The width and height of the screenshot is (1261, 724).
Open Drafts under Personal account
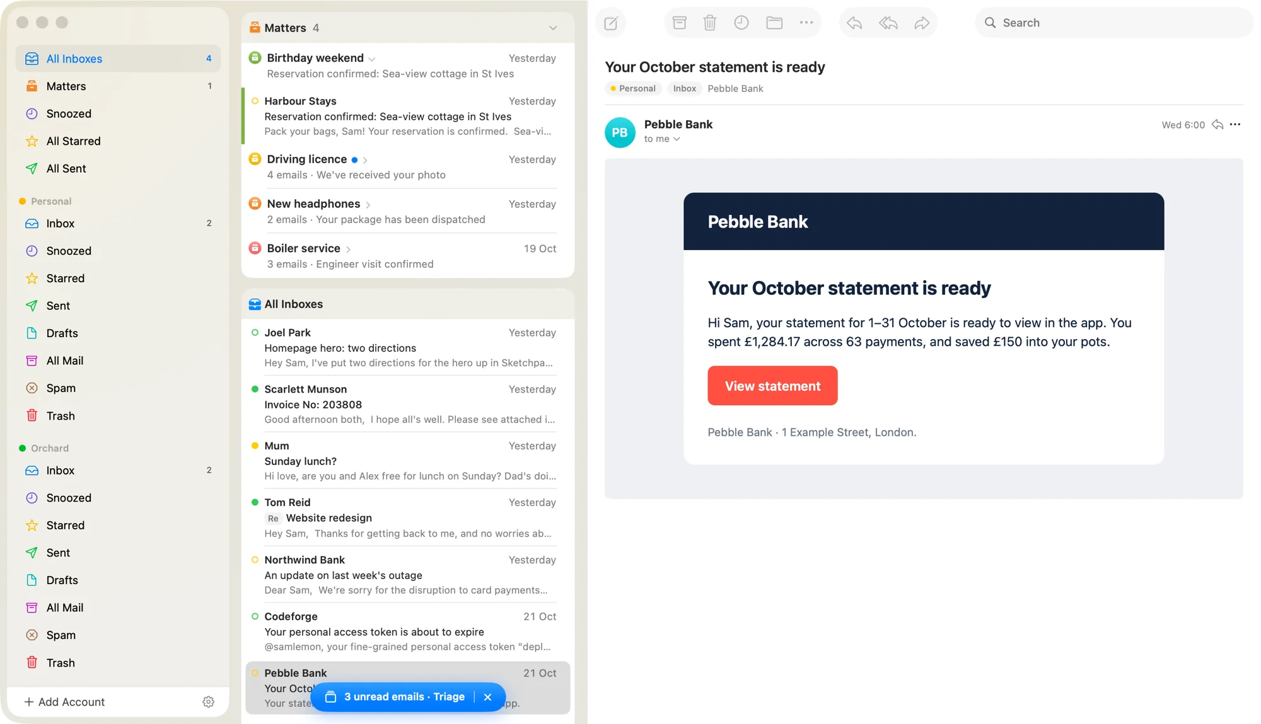[118, 333]
